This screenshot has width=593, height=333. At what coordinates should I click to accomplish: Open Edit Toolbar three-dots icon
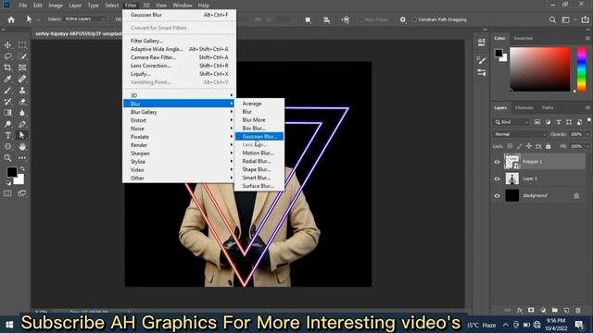22,158
